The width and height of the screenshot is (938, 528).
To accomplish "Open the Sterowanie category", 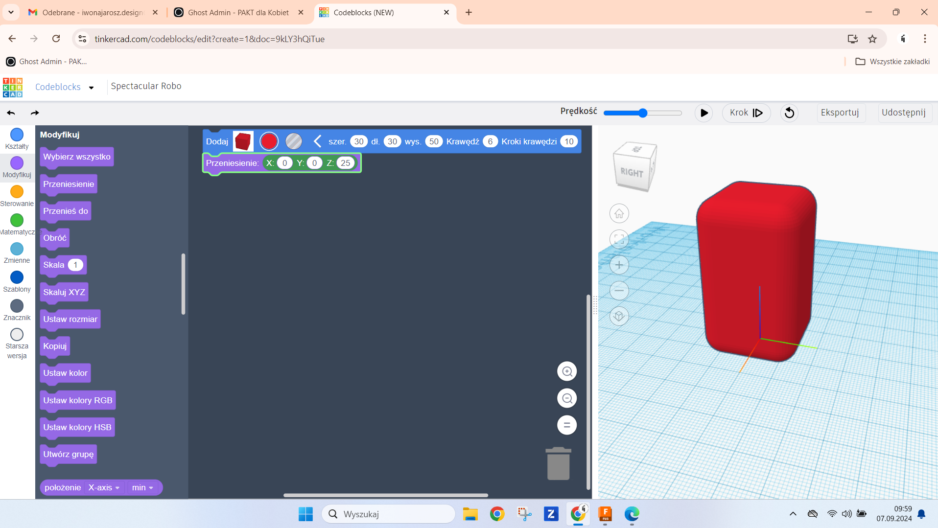I will 17,196.
